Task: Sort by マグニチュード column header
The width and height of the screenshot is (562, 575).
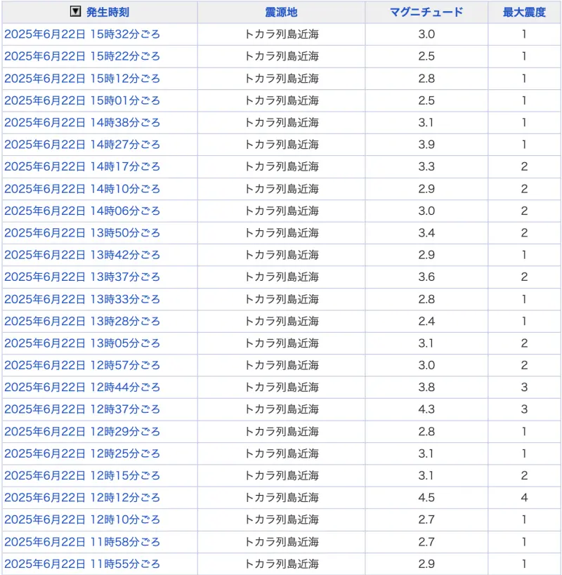Action: pos(426,12)
